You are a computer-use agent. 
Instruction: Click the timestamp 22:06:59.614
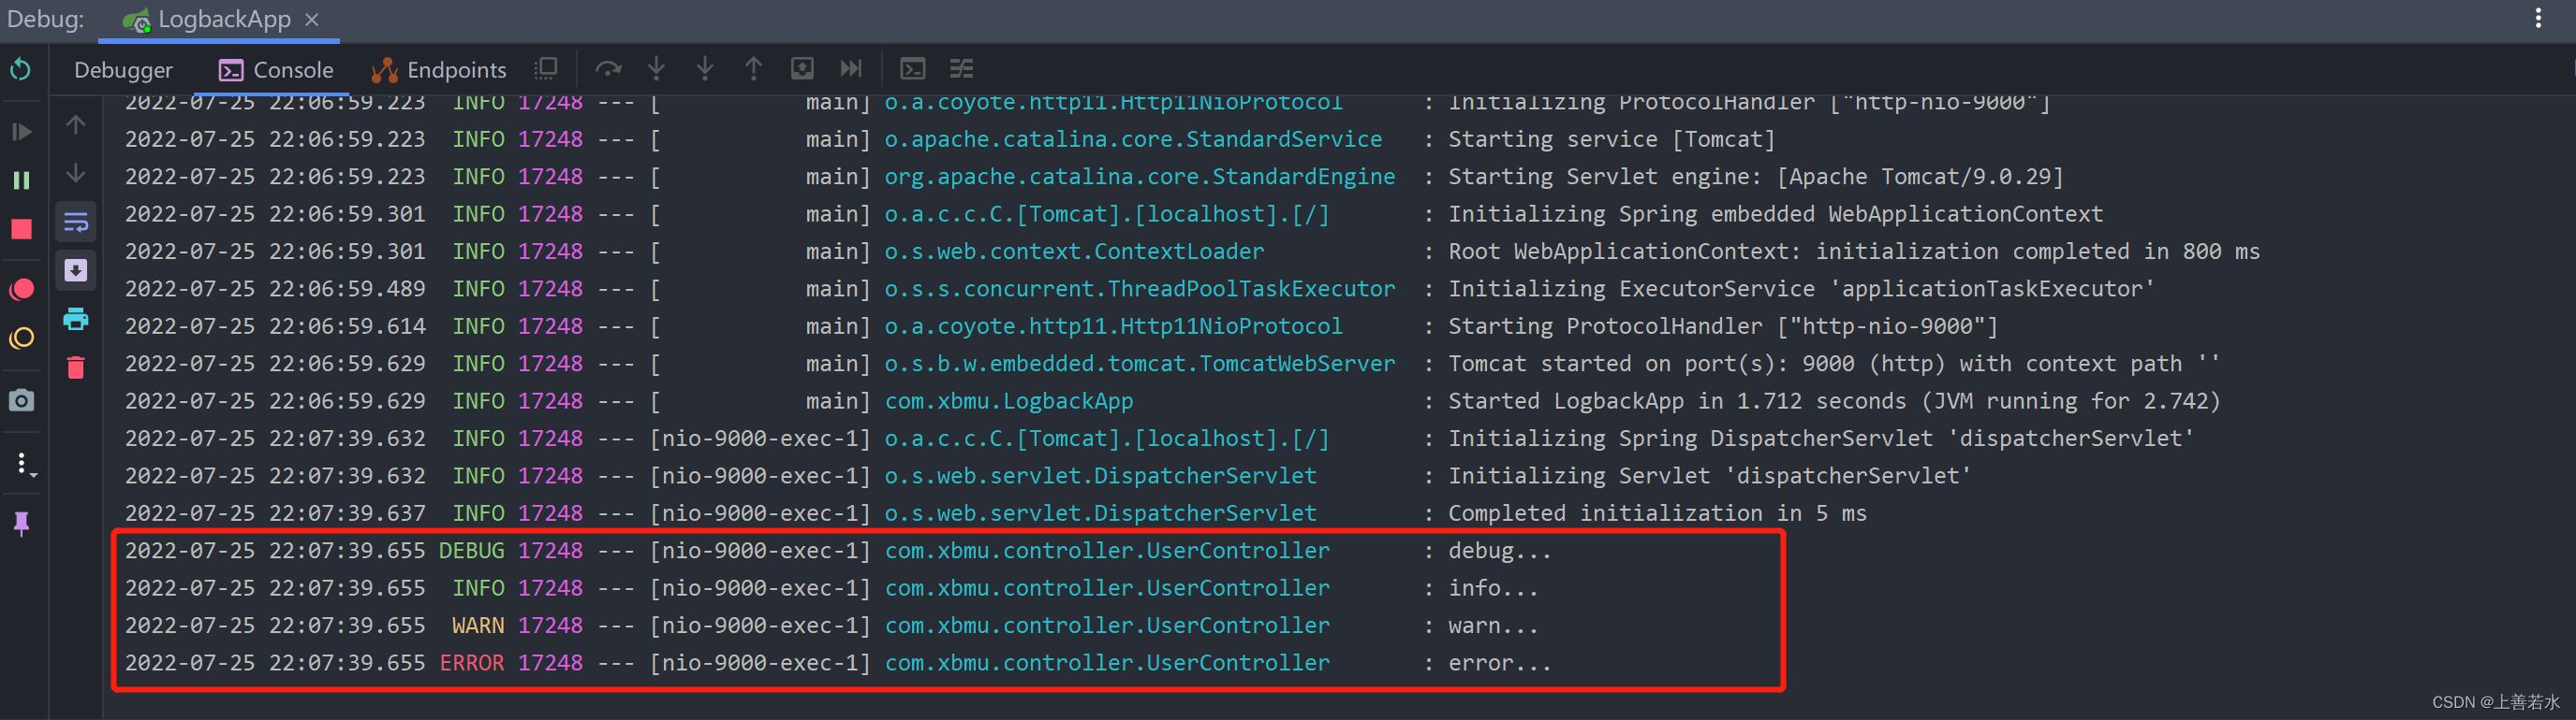click(x=347, y=326)
